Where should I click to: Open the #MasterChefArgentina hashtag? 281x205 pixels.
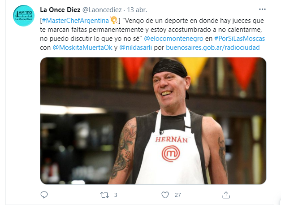[x=75, y=21]
